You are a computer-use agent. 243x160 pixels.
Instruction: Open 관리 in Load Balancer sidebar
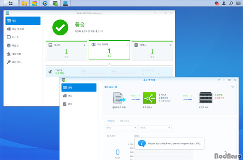click(79, 96)
